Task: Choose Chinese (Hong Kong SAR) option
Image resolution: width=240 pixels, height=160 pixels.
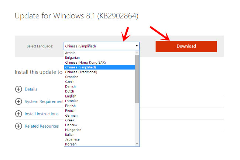Action: point(99,63)
